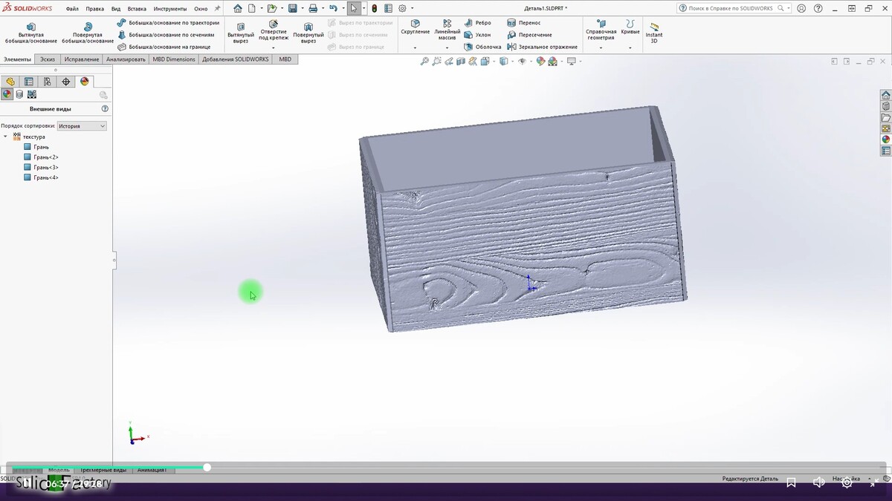
Task: Click the Зеркальное отражение mirror tool
Action: tap(542, 47)
